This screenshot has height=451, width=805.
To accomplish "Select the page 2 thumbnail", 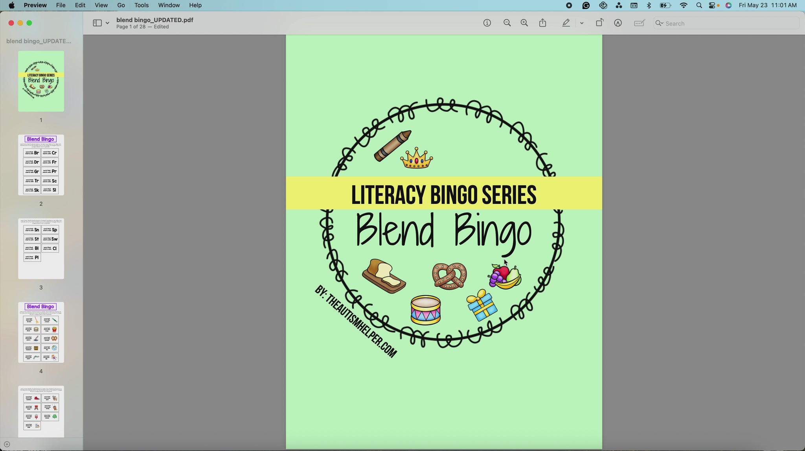I will point(41,165).
